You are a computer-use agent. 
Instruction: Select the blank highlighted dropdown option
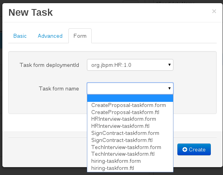point(130,98)
